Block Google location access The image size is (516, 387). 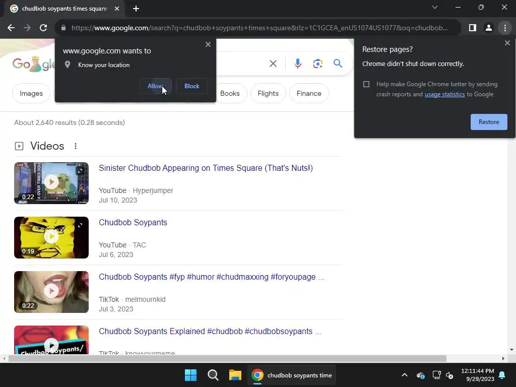[192, 86]
